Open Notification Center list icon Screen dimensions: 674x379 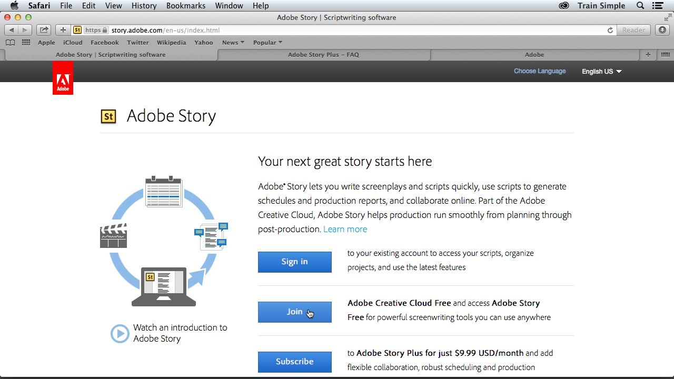point(658,6)
